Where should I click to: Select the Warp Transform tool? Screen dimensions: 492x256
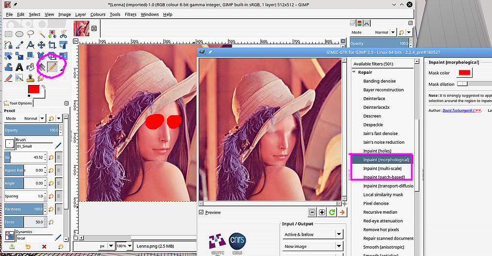click(x=8, y=67)
